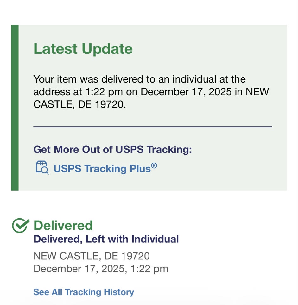
Task: Click "CASTLE, DE 19720." ending the update message
Action: pyautogui.click(x=79, y=105)
